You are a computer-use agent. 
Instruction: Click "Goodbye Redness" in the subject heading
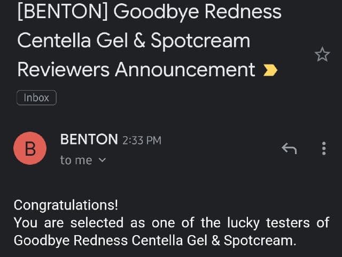tap(198, 12)
